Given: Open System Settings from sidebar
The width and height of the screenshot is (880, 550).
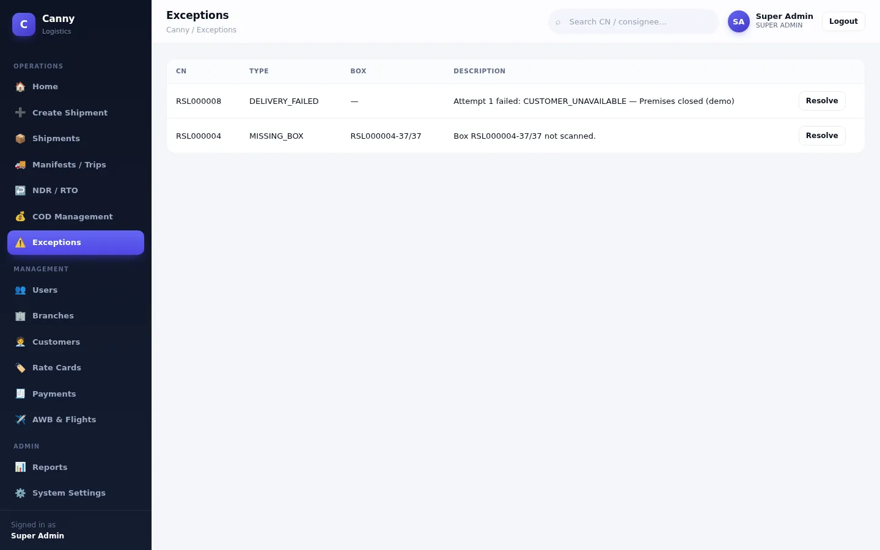Looking at the screenshot, I should click(x=76, y=493).
